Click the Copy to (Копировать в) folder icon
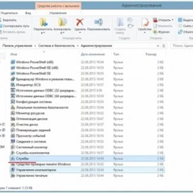 point(62,22)
